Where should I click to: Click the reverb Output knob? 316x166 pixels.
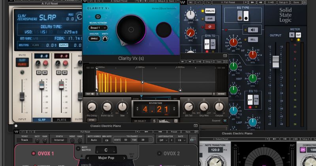[x=219, y=107]
